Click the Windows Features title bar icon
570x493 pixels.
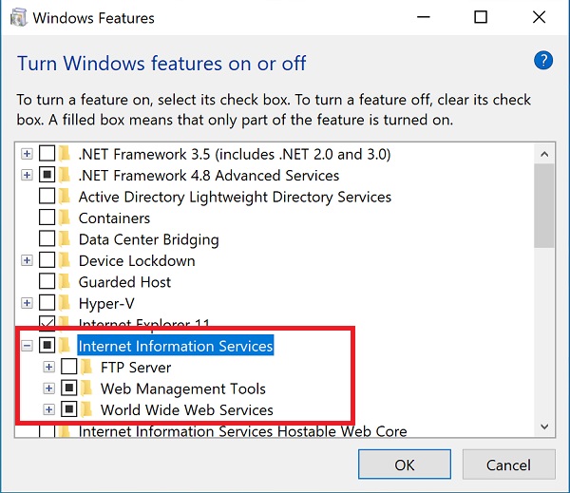(19, 18)
